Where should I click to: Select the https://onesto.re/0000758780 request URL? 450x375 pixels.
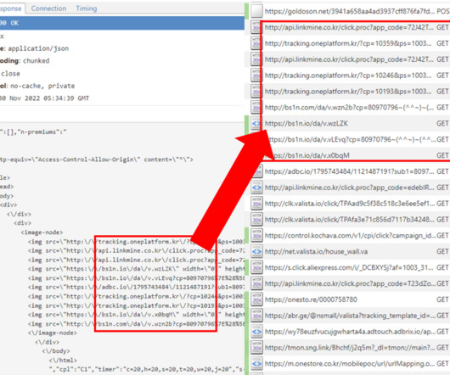tap(311, 299)
